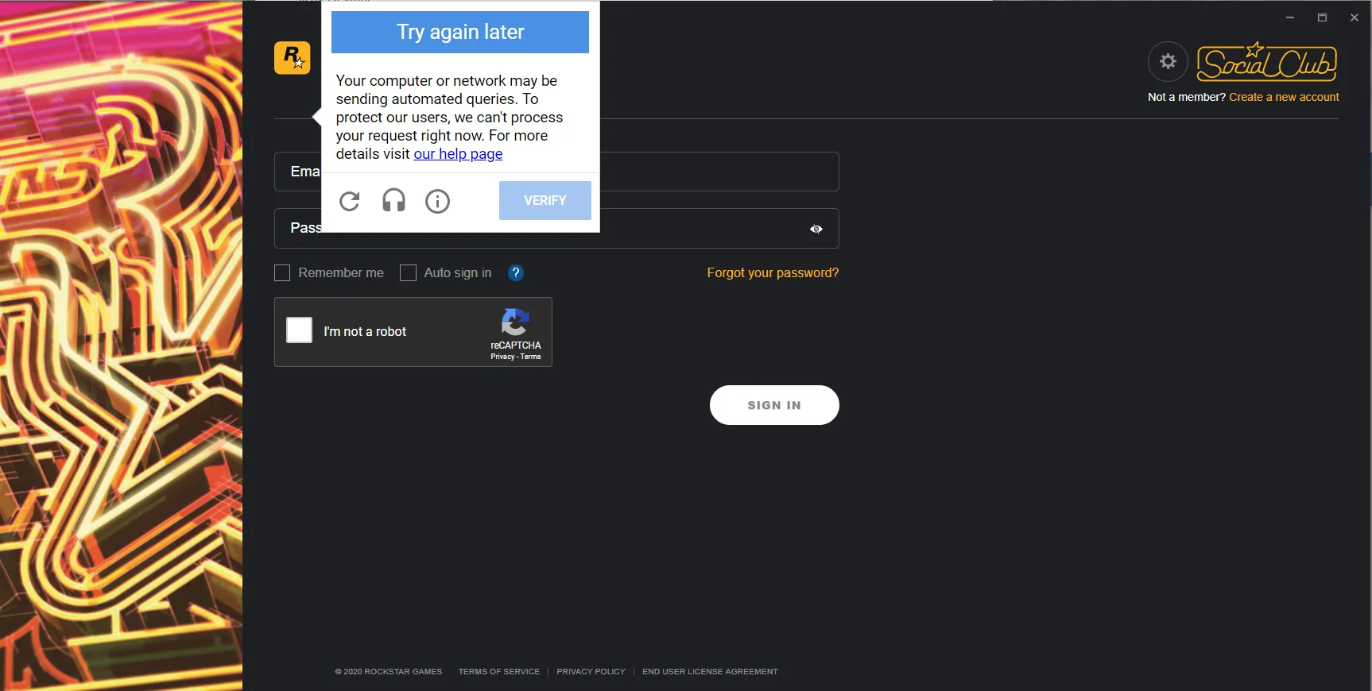Open the Forgot your password link
The image size is (1372, 691).
(x=773, y=273)
